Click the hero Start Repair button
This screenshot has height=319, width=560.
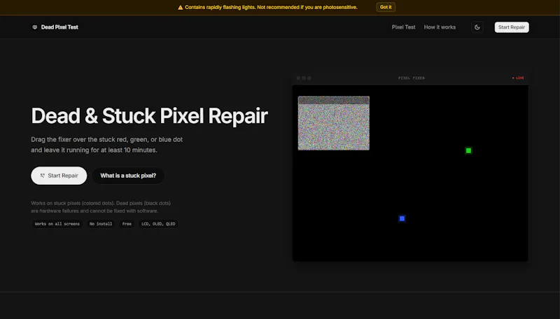click(59, 176)
